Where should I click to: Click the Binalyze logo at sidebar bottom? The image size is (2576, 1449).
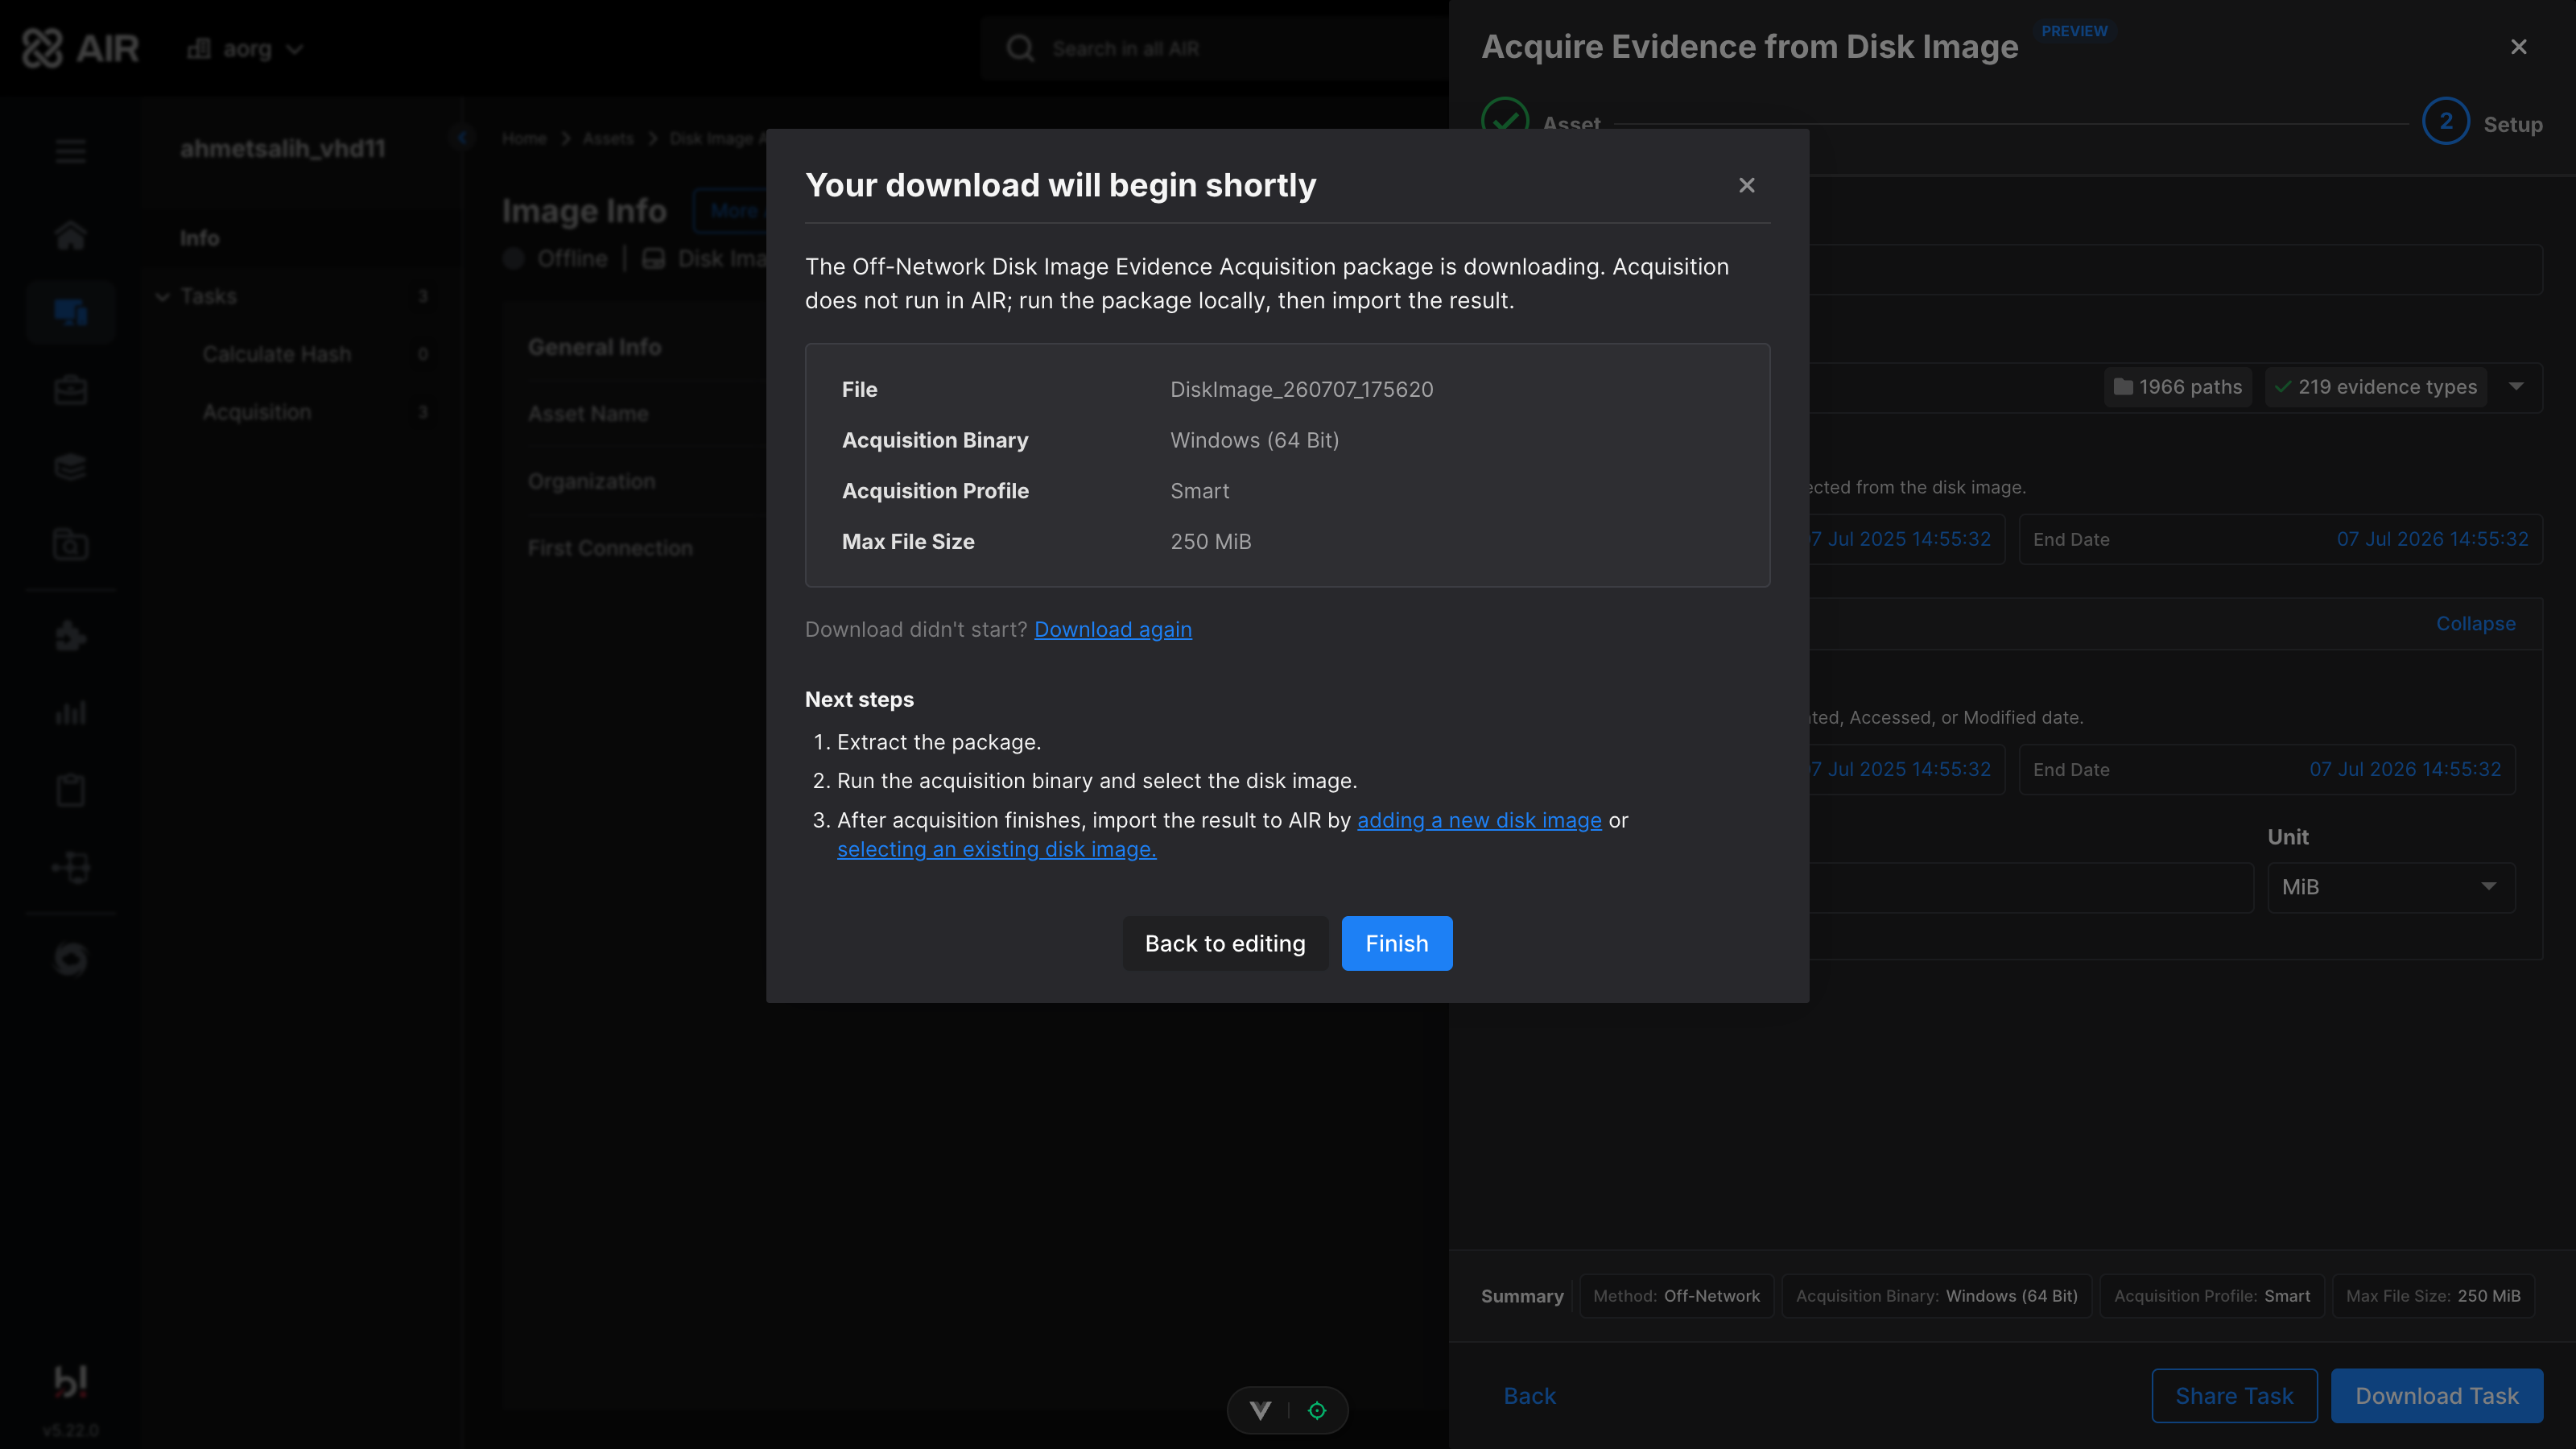click(x=70, y=1381)
